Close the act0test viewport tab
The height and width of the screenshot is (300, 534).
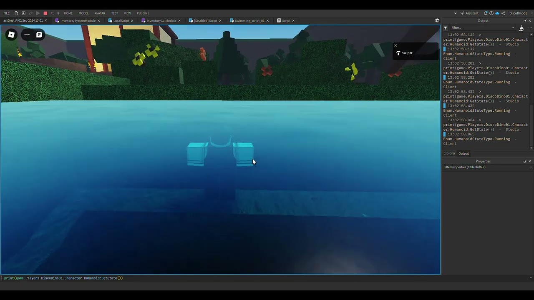(46, 20)
